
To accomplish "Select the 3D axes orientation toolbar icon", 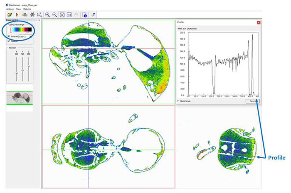I will (39, 14).
